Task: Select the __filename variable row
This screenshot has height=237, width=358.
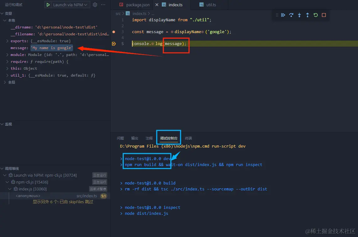Action: (x=55, y=34)
